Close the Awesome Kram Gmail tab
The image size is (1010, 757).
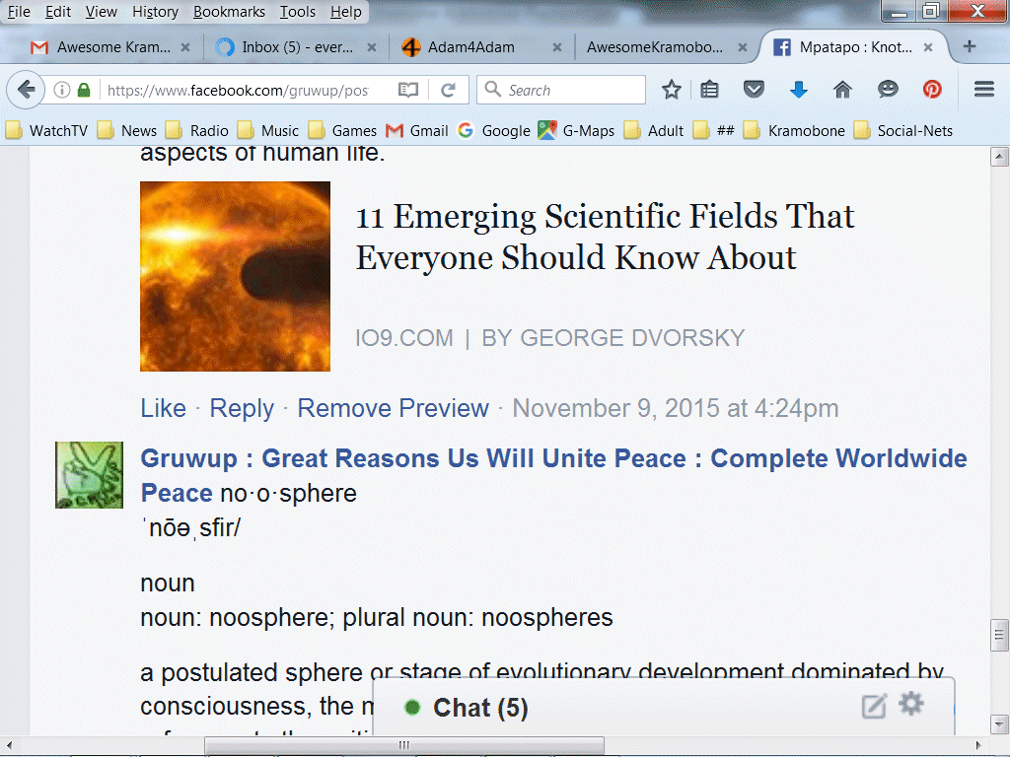(185, 47)
